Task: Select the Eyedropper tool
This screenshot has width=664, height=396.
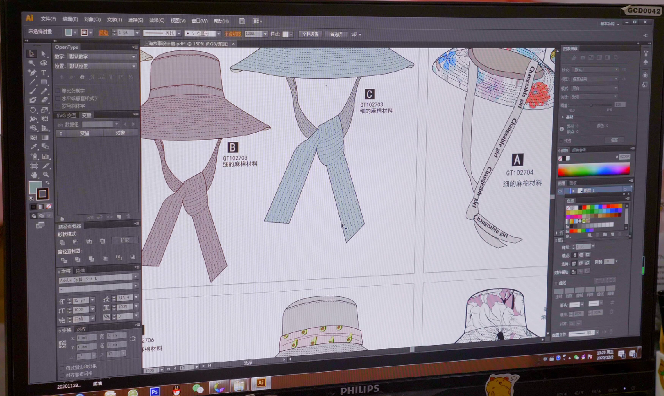Action: [33, 147]
